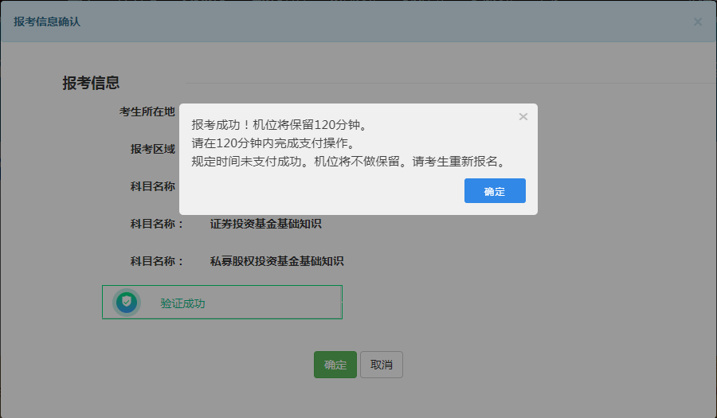This screenshot has height=418, width=717.
Task: Click the 验证成功 status text
Action: pyautogui.click(x=182, y=303)
